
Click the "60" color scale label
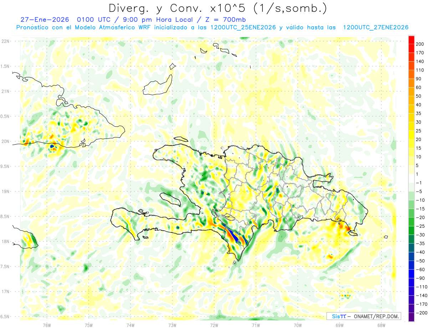[419, 87]
